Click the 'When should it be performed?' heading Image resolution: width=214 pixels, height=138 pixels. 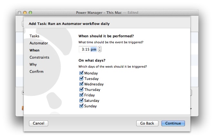(x=106, y=36)
